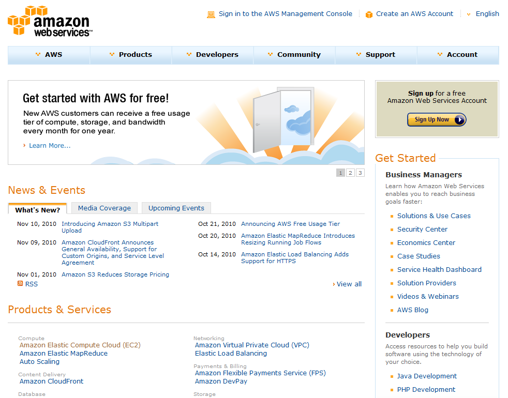Click the Oct 21, 2010 date text
Image resolution: width=508 pixels, height=398 pixels.
217,224
